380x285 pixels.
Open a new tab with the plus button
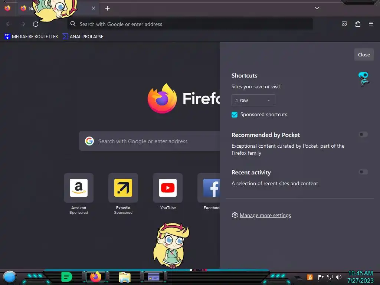click(x=107, y=9)
